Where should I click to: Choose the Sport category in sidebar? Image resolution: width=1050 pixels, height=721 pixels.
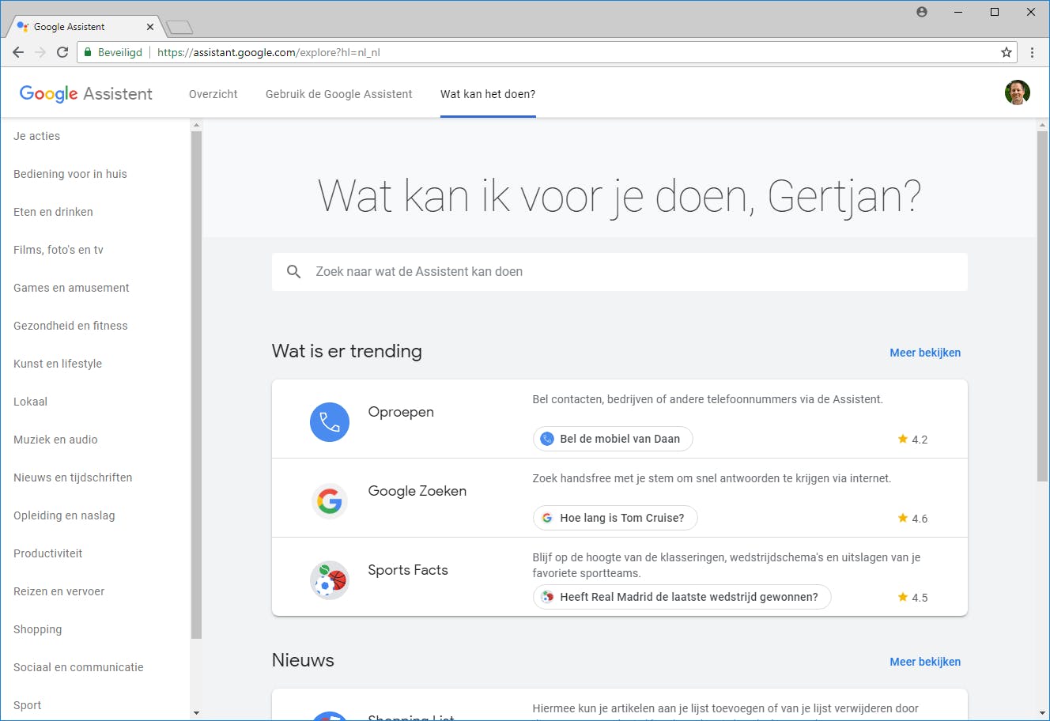tap(28, 705)
